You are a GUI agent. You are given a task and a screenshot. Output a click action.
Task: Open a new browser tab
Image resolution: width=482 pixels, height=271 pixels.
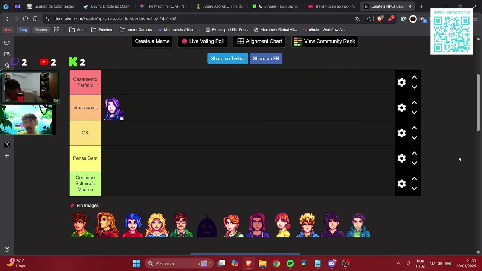click(x=421, y=6)
